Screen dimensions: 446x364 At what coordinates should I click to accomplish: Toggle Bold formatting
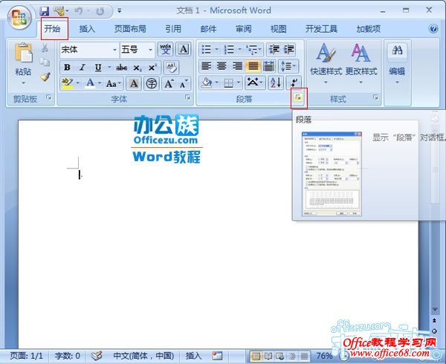point(67,68)
